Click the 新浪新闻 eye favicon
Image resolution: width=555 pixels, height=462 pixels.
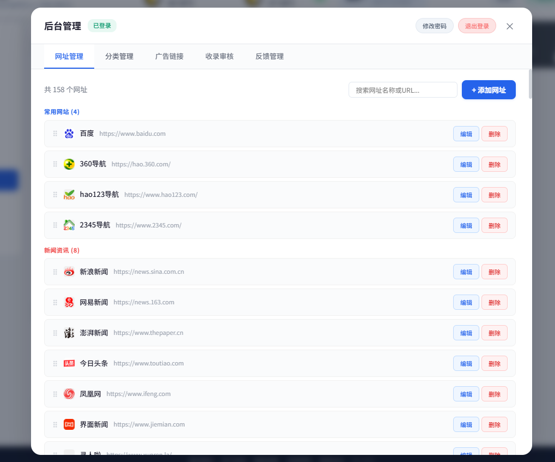[69, 272]
